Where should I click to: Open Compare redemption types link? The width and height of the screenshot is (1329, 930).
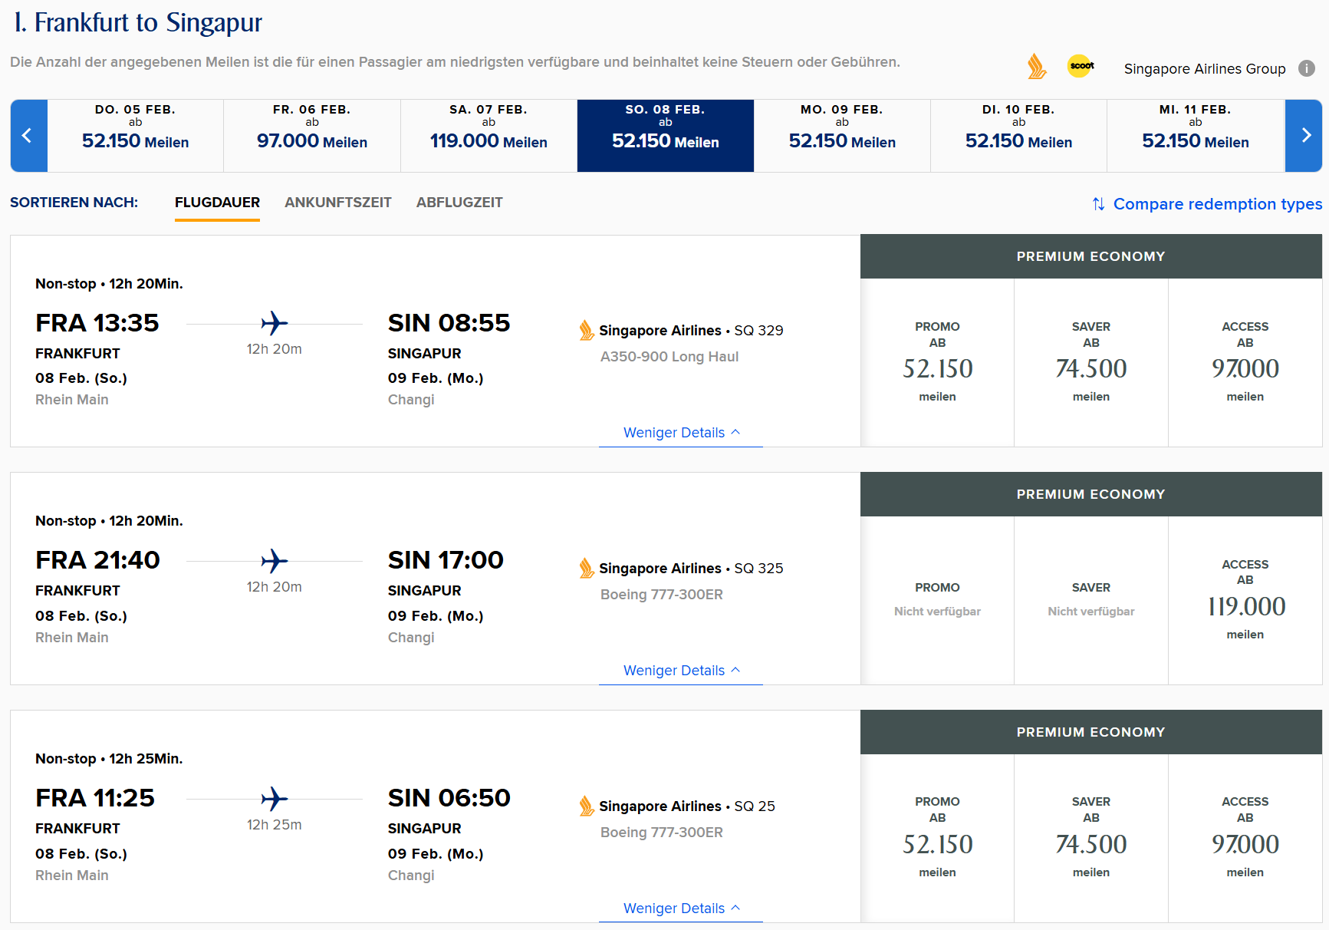tap(1217, 204)
